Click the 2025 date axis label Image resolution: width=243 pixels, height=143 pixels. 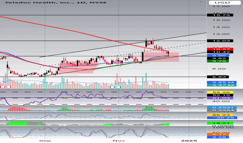189,141
